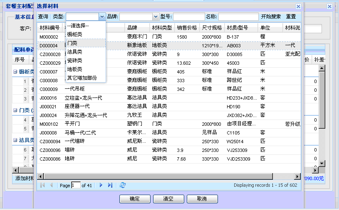Screen dimensions: 339x210
Task: Jump to last page of records
Action: click(x=110, y=186)
